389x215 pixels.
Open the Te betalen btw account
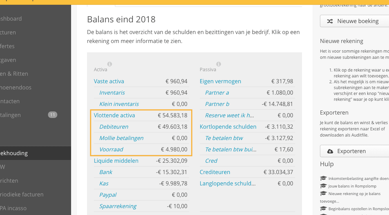224,138
